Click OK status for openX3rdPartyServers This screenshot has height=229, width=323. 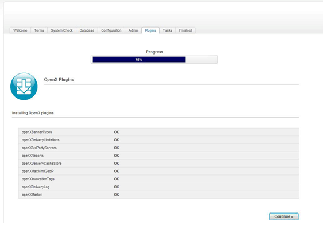(117, 148)
